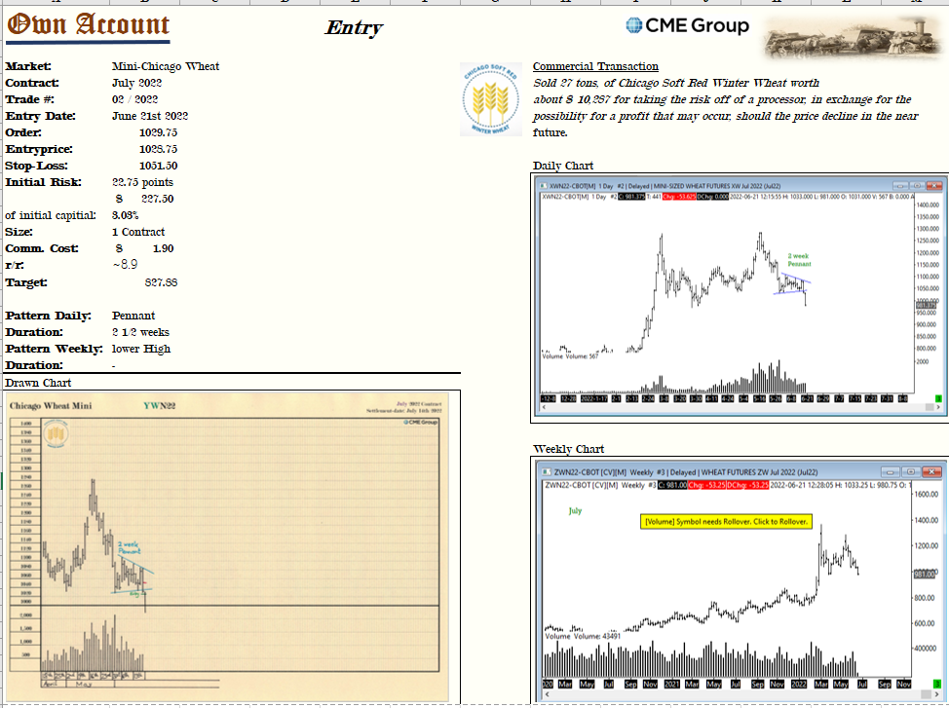Click the Weekly Chart caption
This screenshot has width=949, height=708.
pyautogui.click(x=568, y=449)
